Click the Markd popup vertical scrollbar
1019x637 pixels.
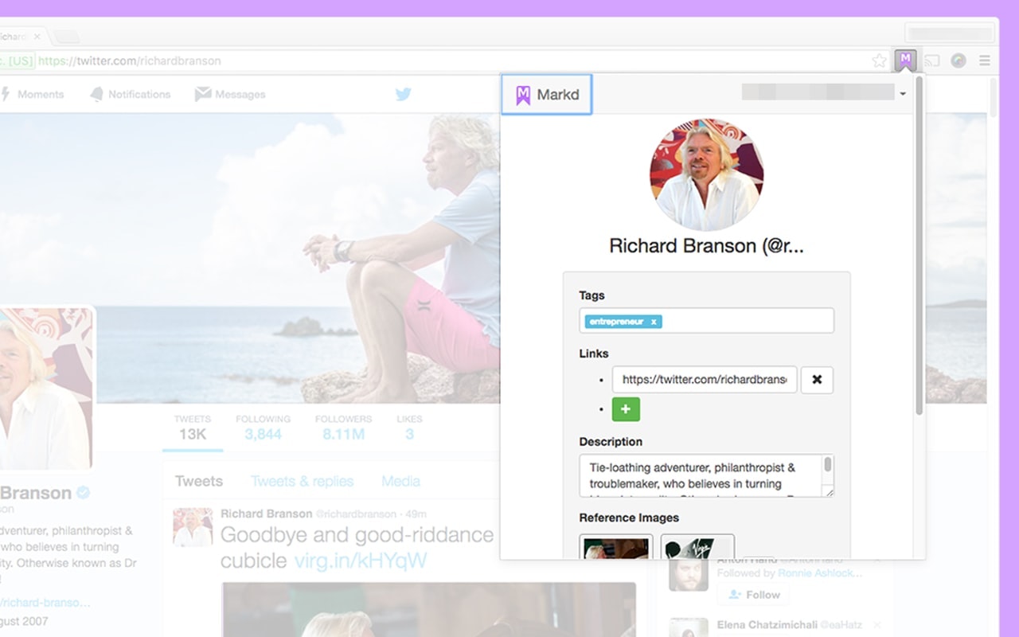coord(919,245)
